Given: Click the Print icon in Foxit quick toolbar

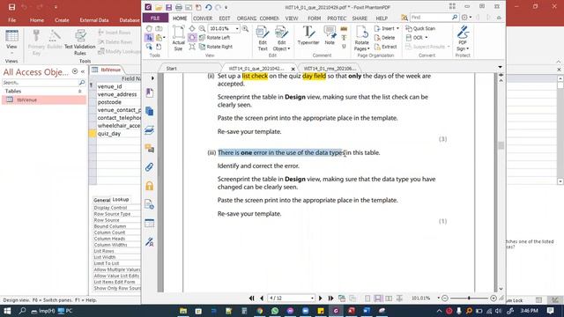Looking at the screenshot, I should (178, 7).
